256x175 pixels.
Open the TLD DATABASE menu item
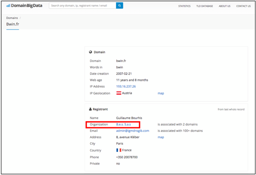coord(204,6)
